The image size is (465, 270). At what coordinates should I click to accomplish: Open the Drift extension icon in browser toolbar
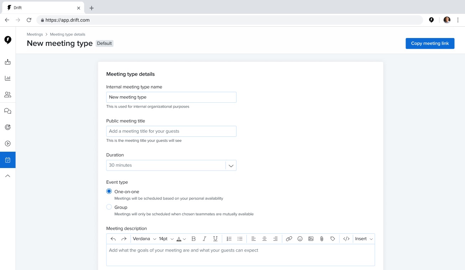click(432, 20)
